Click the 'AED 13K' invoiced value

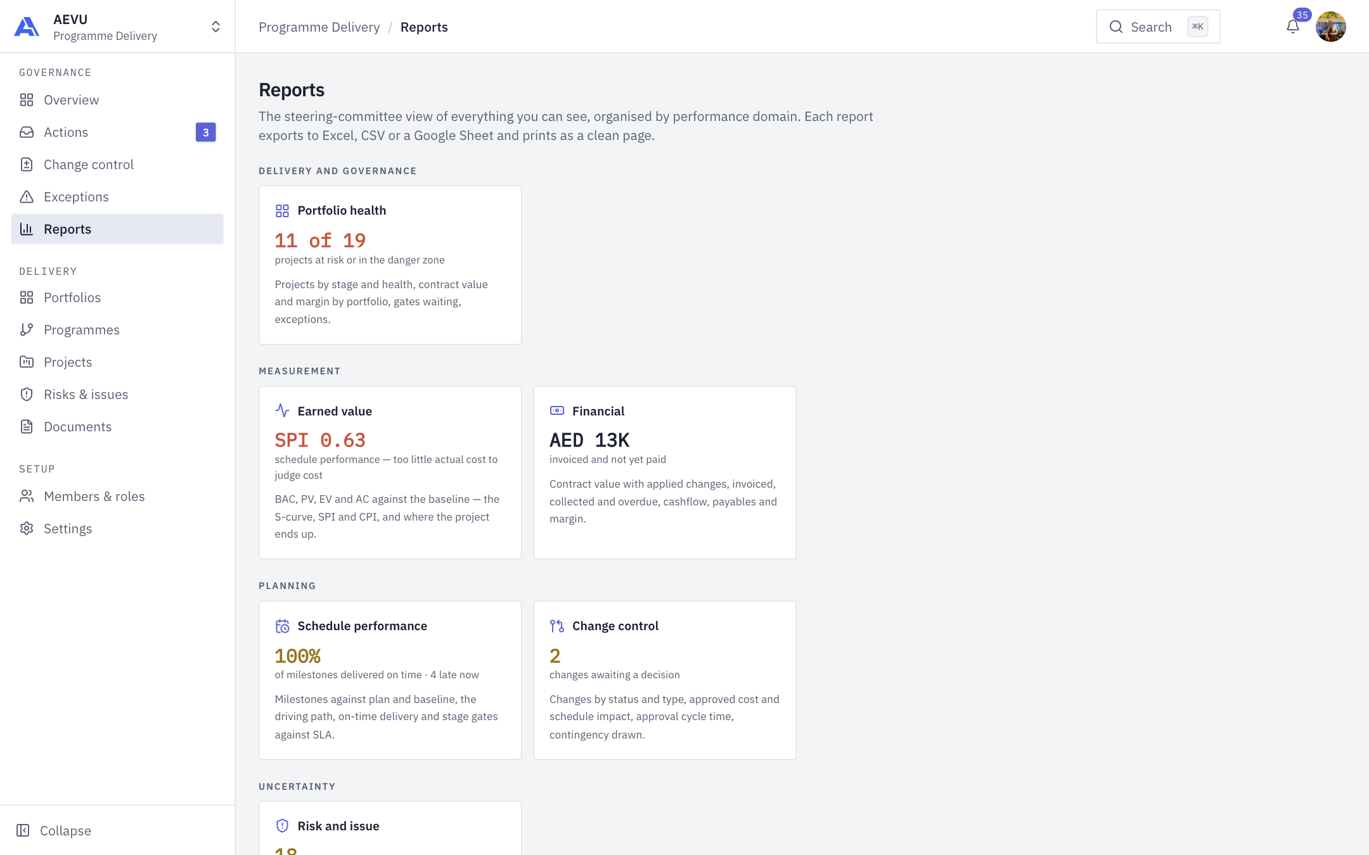589,440
